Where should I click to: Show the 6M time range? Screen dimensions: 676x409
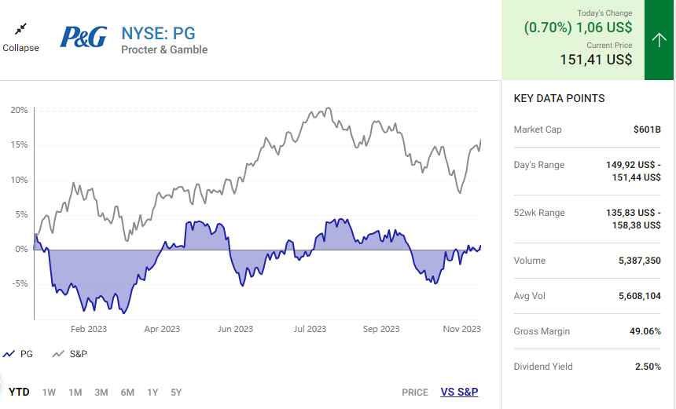(x=127, y=392)
